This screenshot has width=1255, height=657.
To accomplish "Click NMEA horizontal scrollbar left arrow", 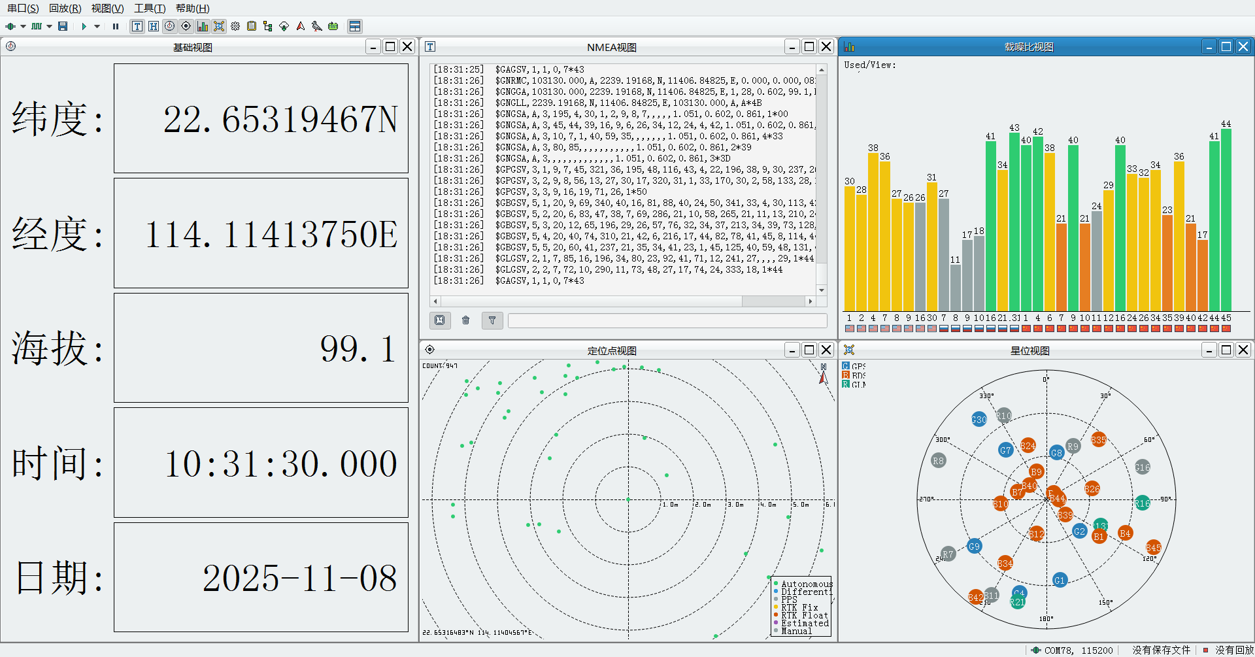I will coord(436,301).
